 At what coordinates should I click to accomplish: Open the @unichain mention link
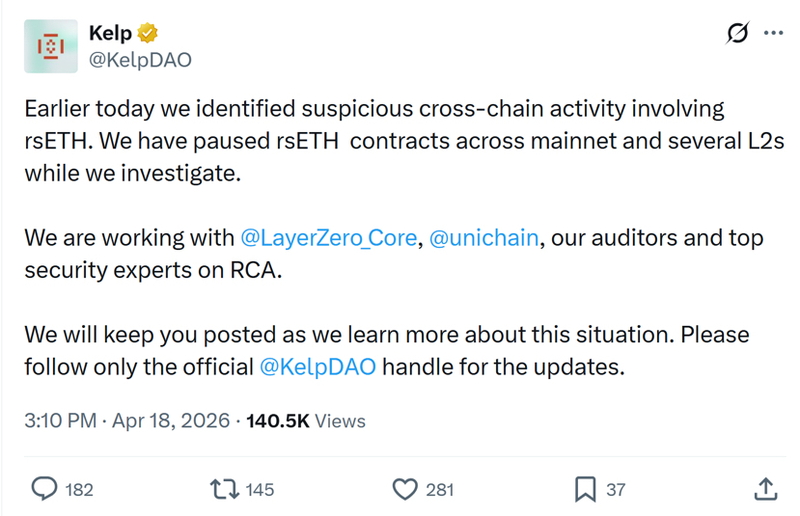click(x=483, y=237)
